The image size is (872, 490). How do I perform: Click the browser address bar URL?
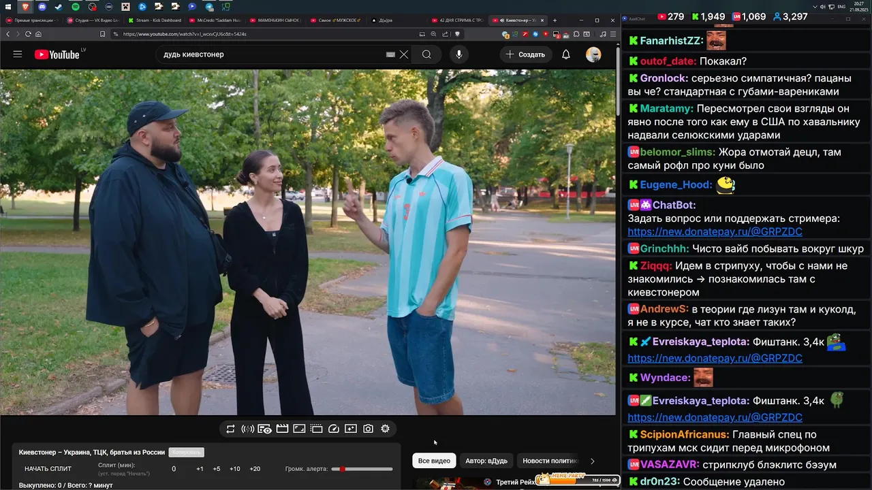185,34
